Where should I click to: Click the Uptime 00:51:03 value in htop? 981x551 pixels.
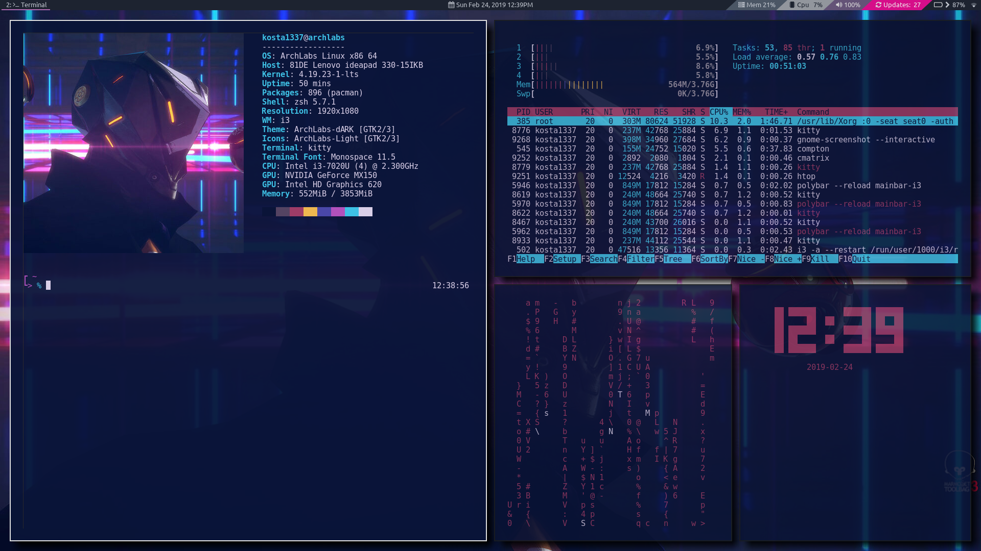point(787,66)
